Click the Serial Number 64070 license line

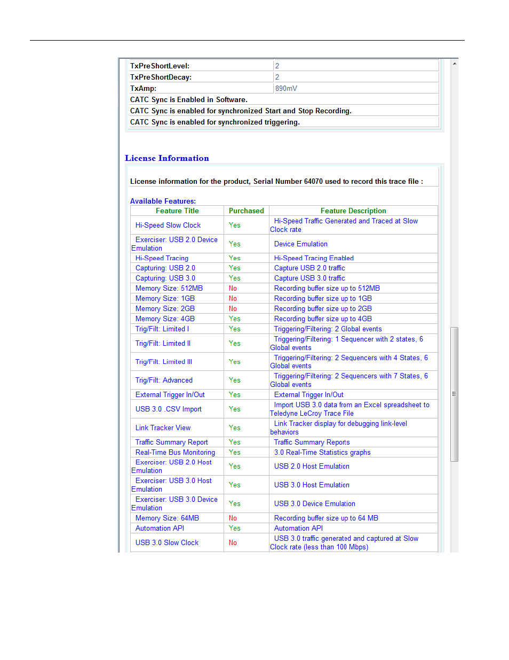coord(276,182)
